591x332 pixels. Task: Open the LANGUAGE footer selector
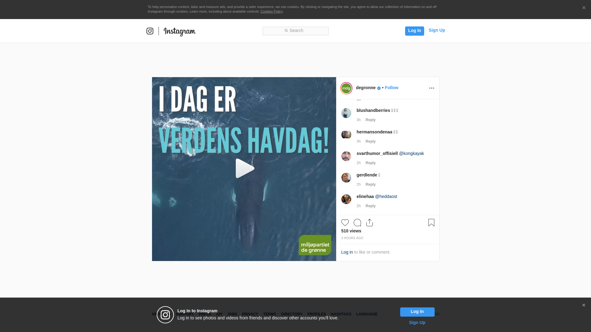click(367, 314)
